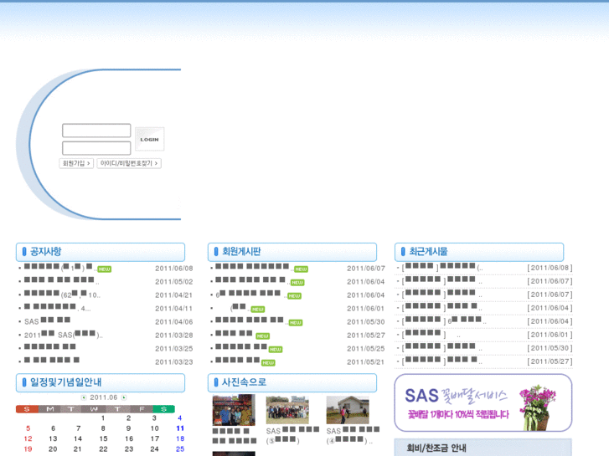Open recent post dated [2011/06/08]
The height and width of the screenshot is (456, 609).
(442, 268)
